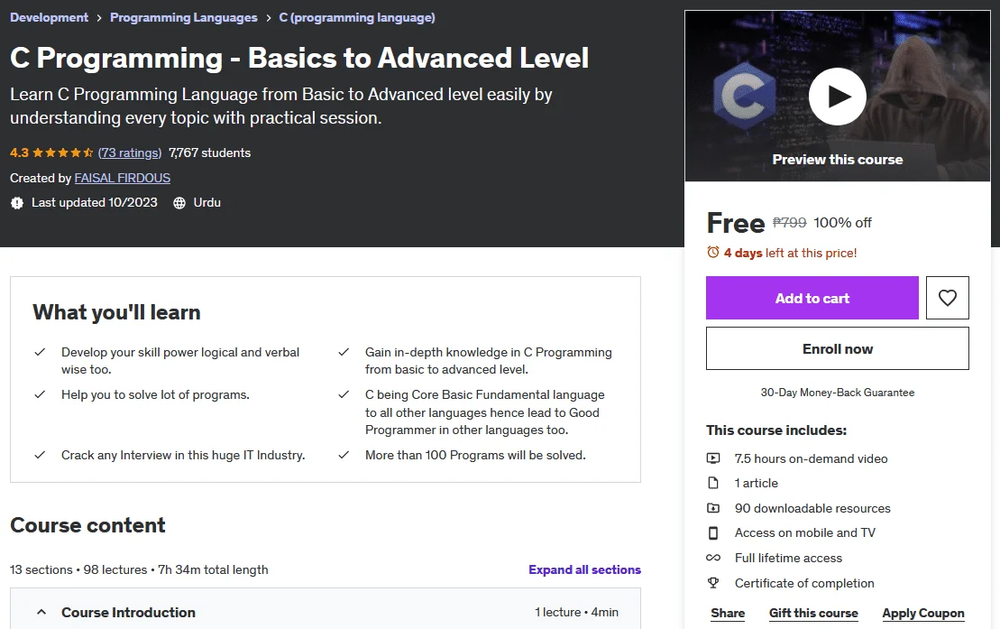
Task: Open instructor FAISAL FIRDOUS profile link
Action: (x=123, y=178)
